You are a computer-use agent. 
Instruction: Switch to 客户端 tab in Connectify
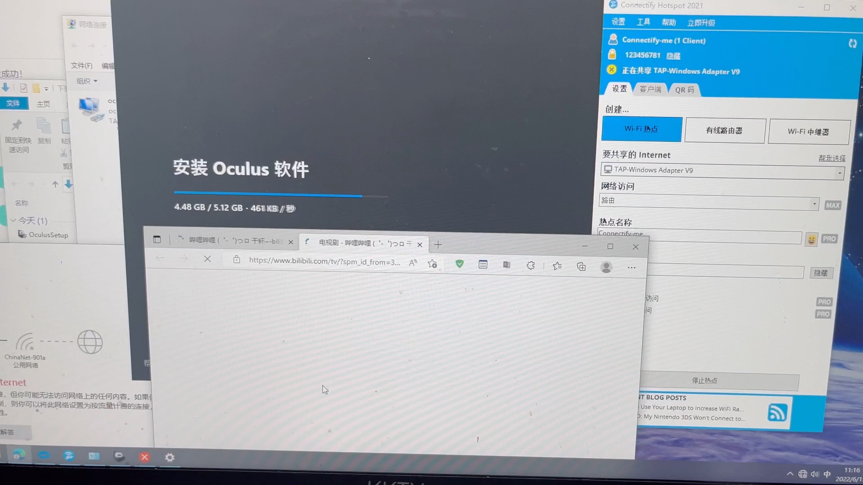651,90
